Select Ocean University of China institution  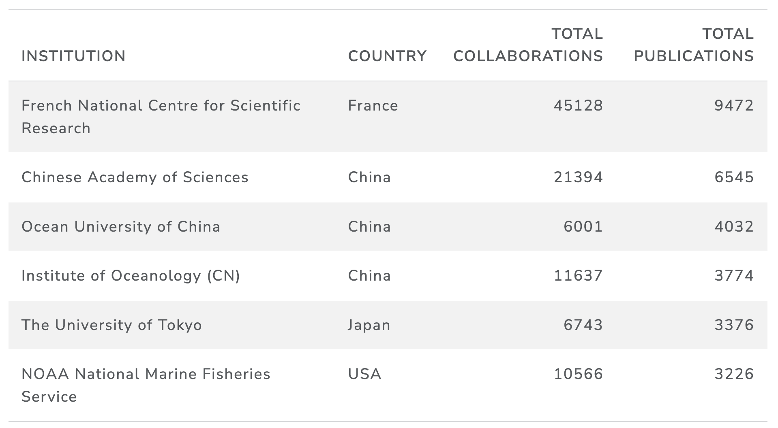[x=121, y=226]
